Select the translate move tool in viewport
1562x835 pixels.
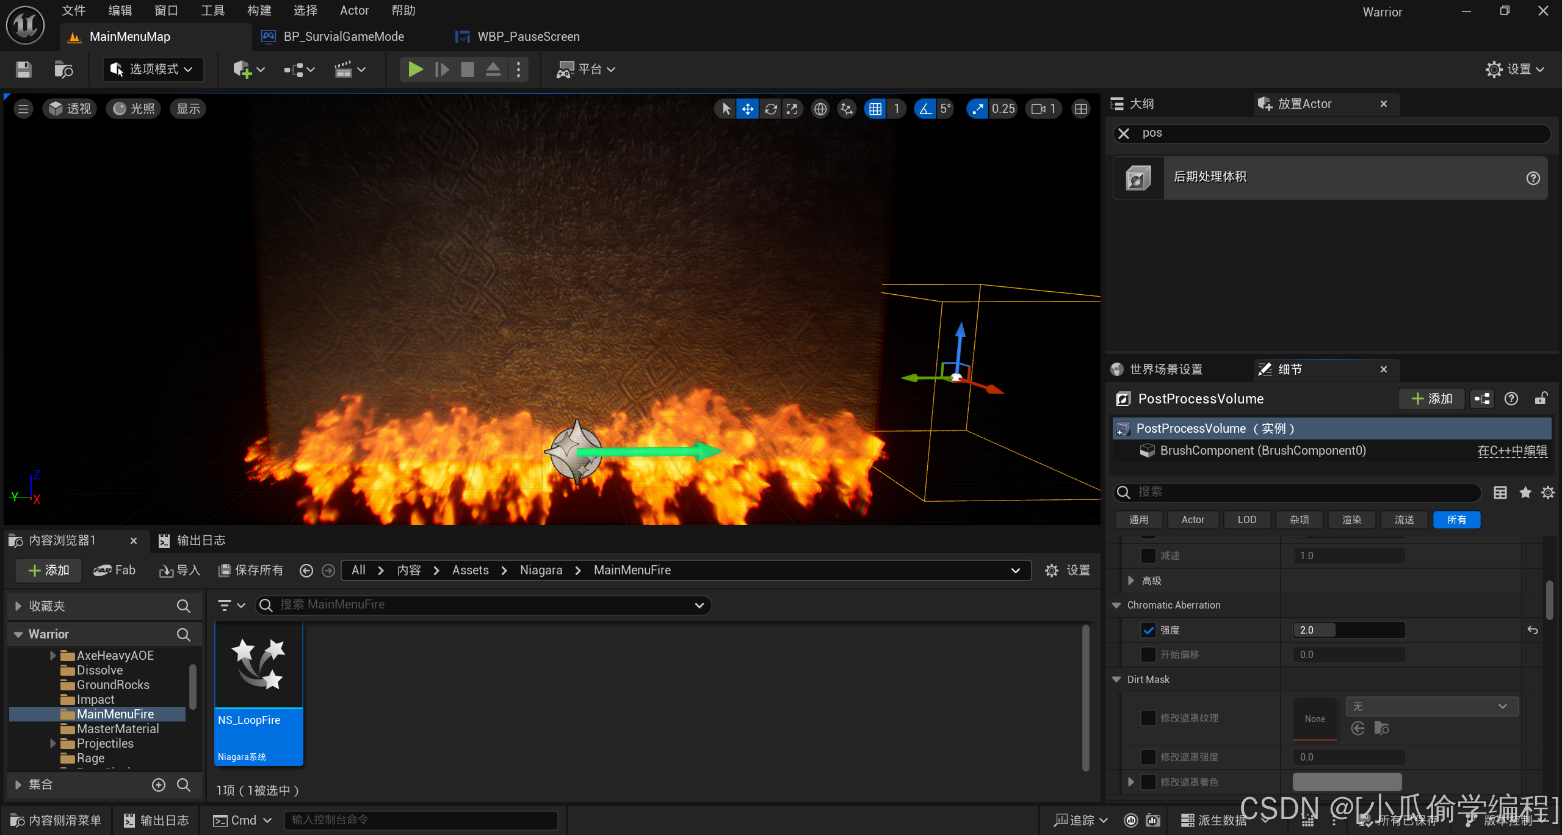(747, 109)
